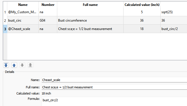
Task: Click the Full name column header
Action: [x=90, y=5]
